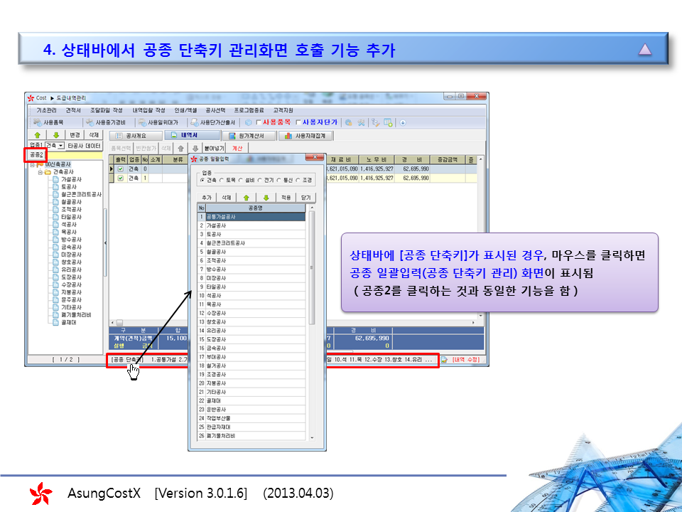Open 사용일위대가 from the toolbar
682x512 pixels.
(x=159, y=122)
